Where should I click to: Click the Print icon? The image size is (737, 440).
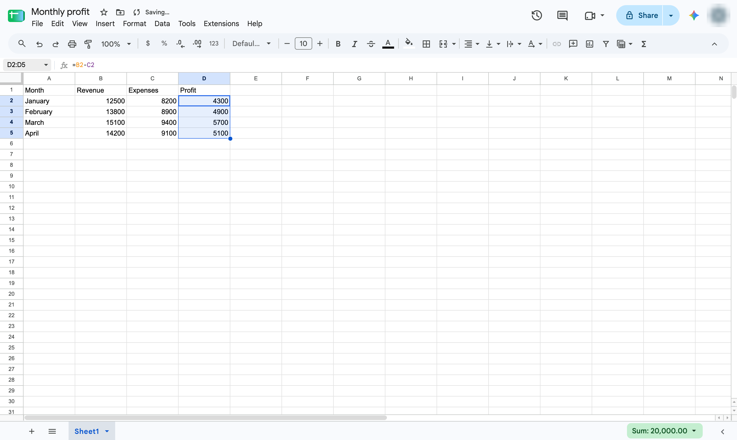tap(72, 44)
